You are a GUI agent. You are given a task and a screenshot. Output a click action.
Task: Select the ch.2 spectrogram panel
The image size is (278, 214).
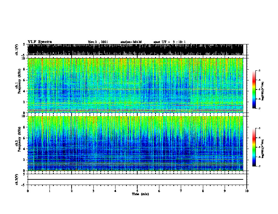coord(135,143)
